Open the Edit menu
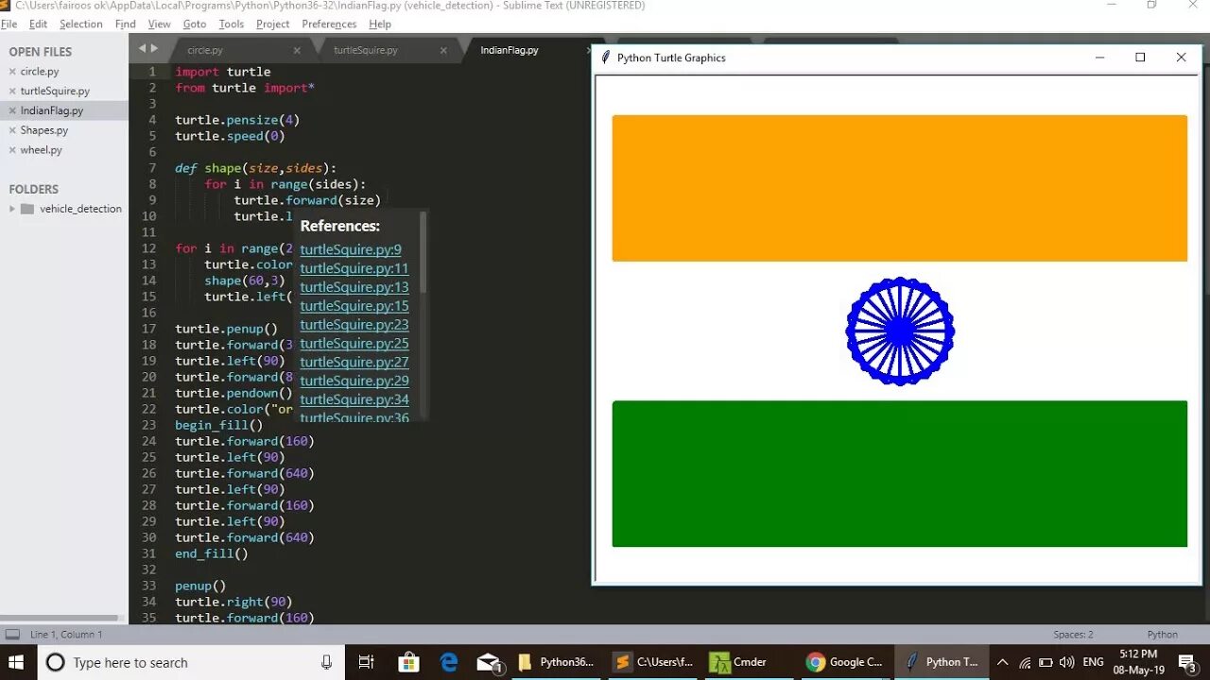Screen dimensions: 1210x680 (x=38, y=24)
